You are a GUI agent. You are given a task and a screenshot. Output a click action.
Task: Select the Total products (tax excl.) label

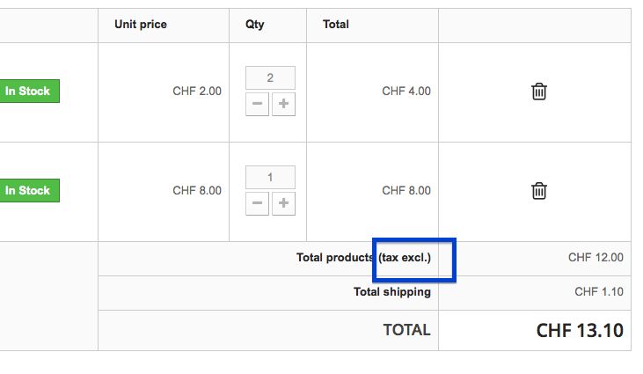click(x=364, y=258)
